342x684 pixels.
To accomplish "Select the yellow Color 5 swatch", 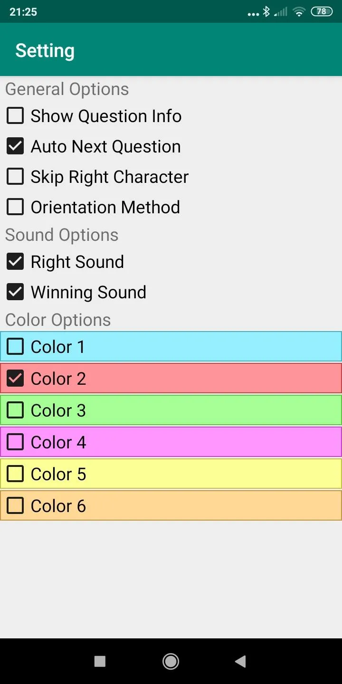I will click(171, 474).
